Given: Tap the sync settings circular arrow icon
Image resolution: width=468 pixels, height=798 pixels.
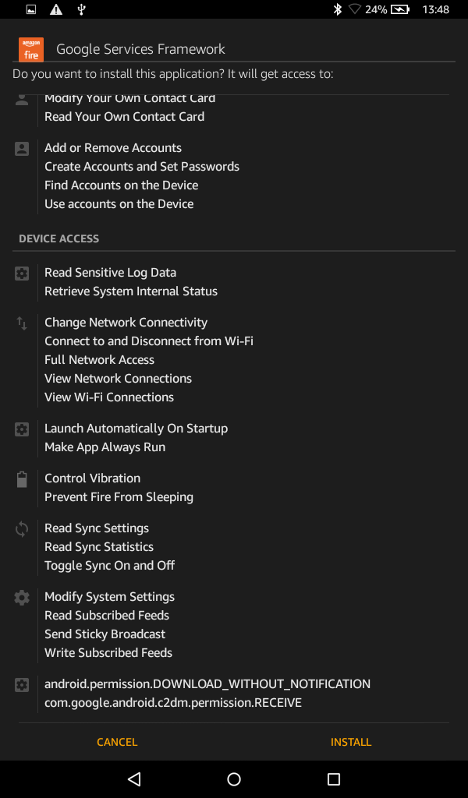Looking at the screenshot, I should (x=21, y=528).
